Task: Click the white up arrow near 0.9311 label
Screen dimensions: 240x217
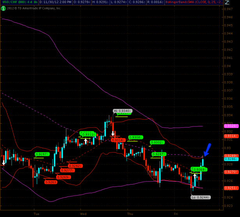Action: pos(85,140)
